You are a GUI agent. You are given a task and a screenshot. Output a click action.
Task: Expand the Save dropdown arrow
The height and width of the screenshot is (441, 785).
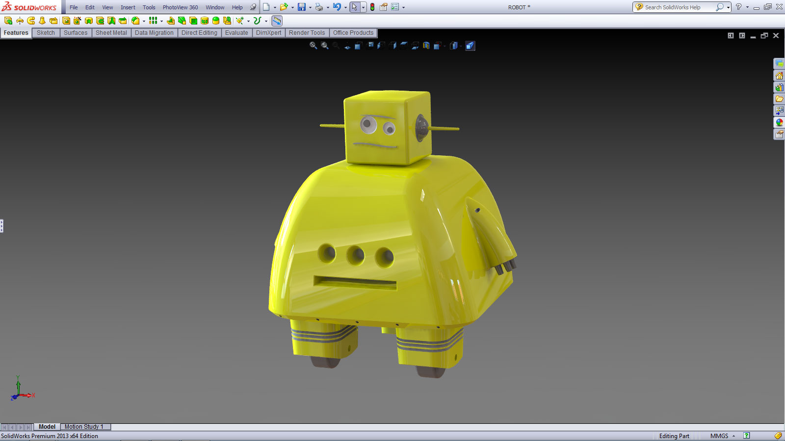tap(310, 7)
